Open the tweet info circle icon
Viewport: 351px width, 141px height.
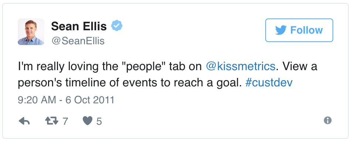click(x=327, y=121)
